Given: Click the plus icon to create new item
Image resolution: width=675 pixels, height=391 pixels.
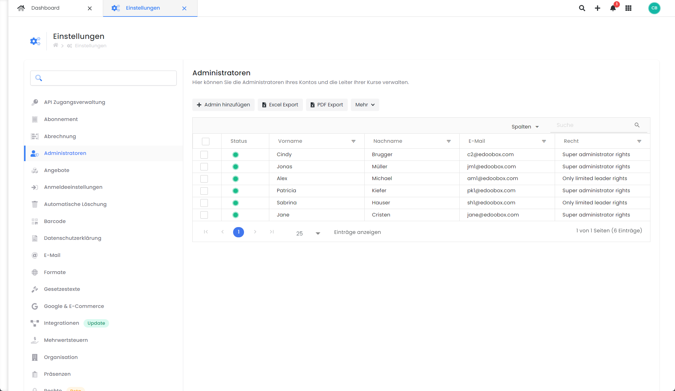Looking at the screenshot, I should point(597,8).
